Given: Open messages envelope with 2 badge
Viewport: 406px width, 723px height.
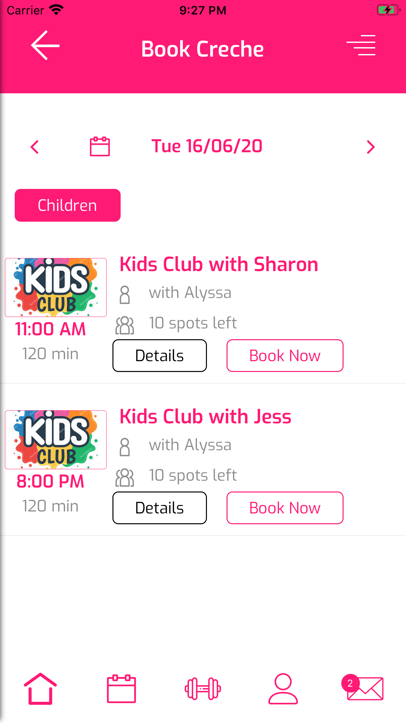Looking at the screenshot, I should click(364, 688).
